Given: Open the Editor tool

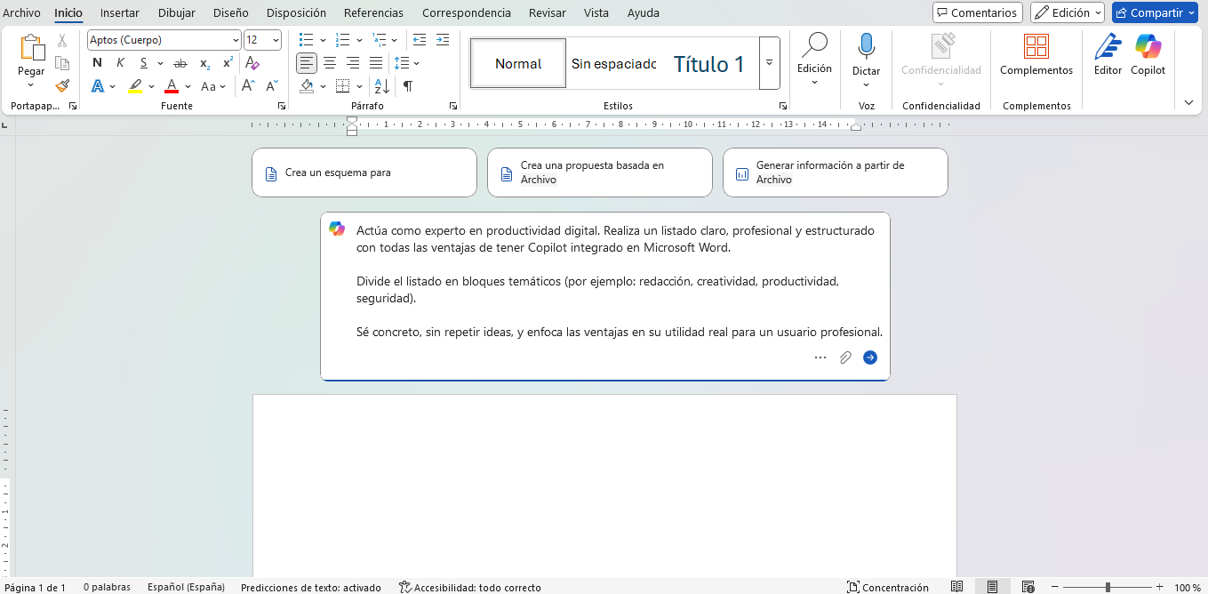Looking at the screenshot, I should [x=1108, y=55].
